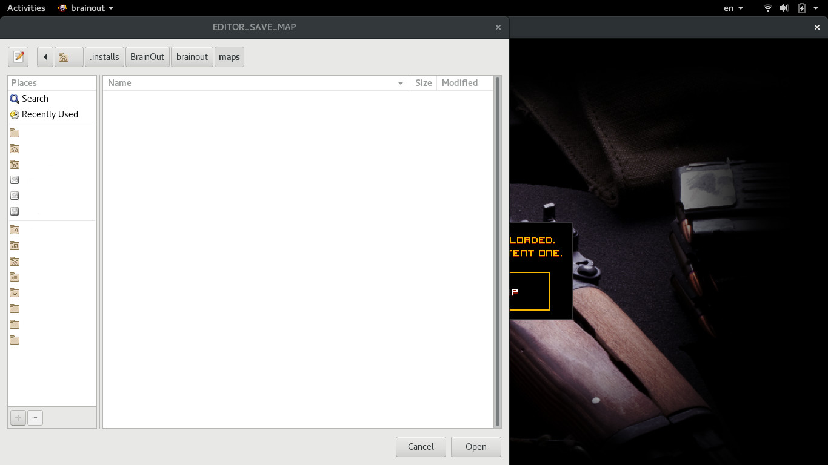Open the Music folder icon in Places
This screenshot has height=465, width=828.
click(x=15, y=246)
